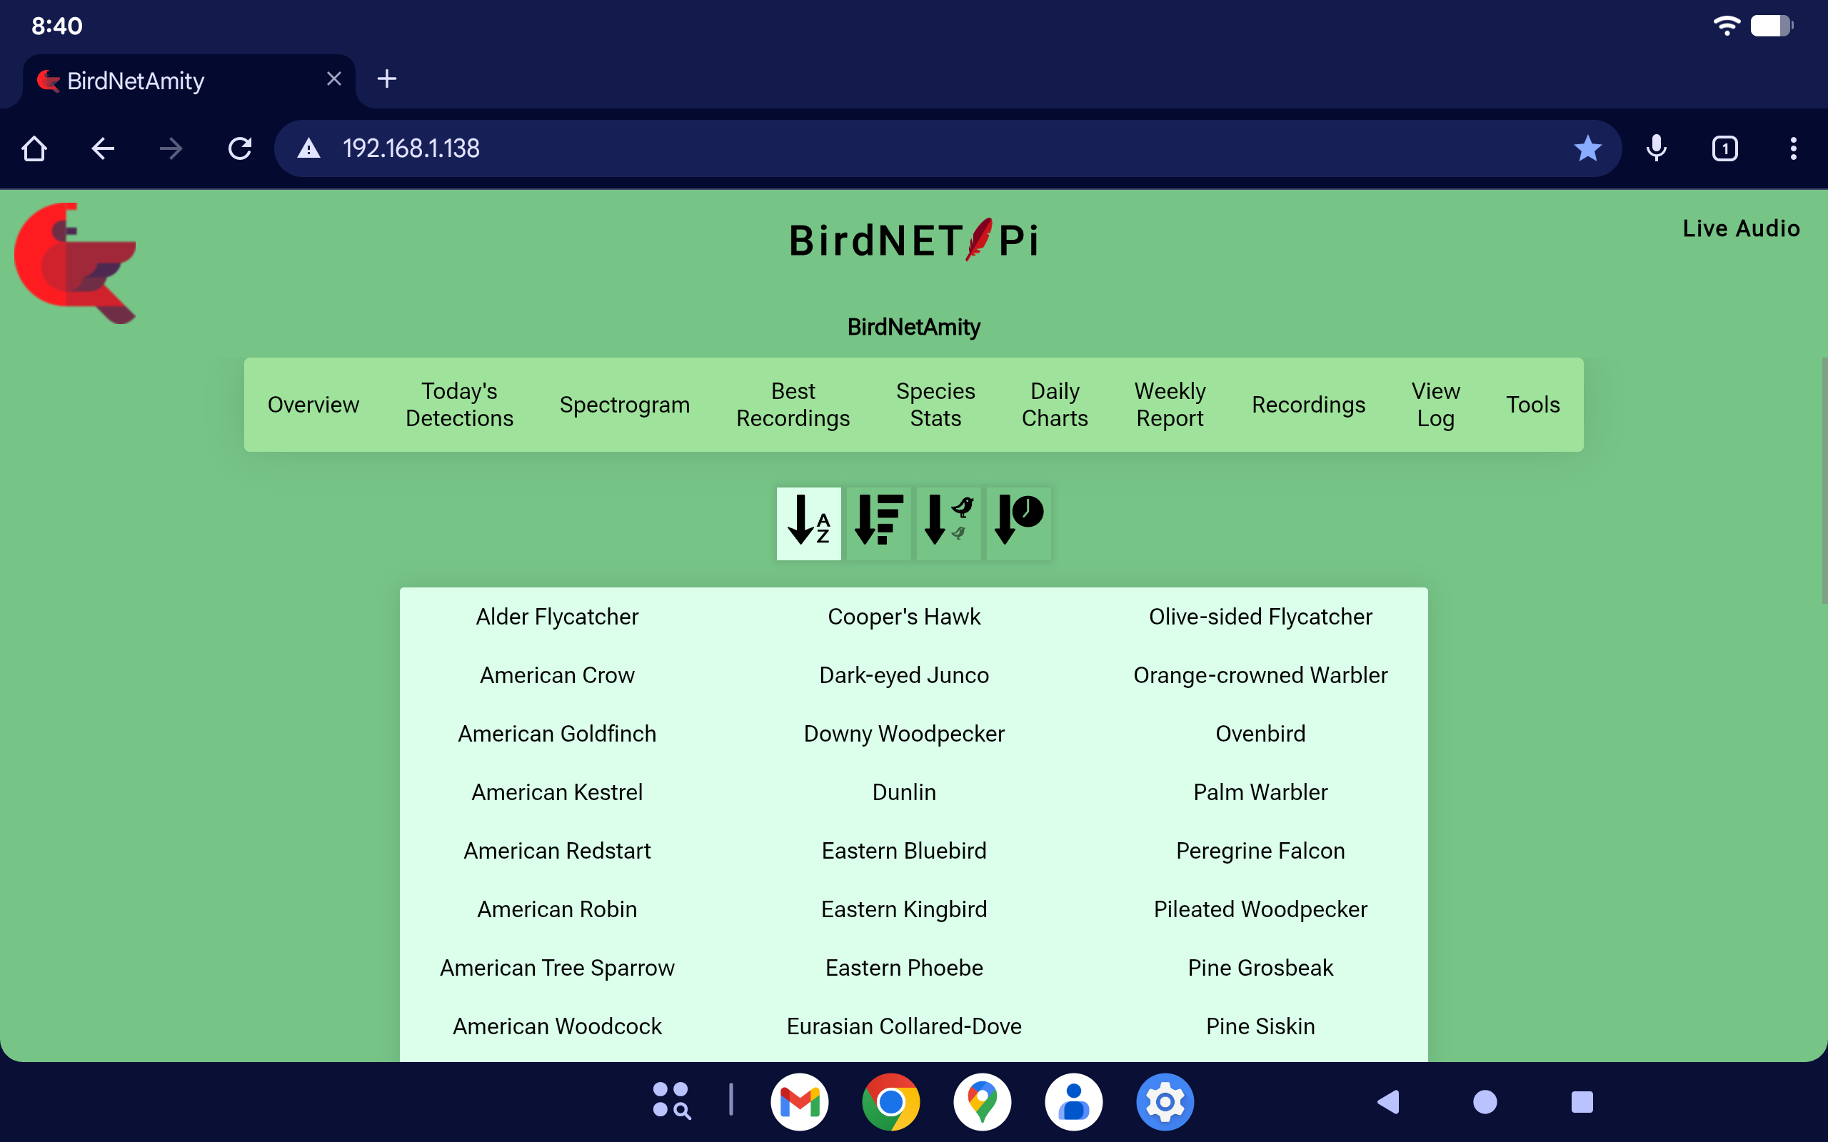Open Tools menu item

[x=1532, y=404]
